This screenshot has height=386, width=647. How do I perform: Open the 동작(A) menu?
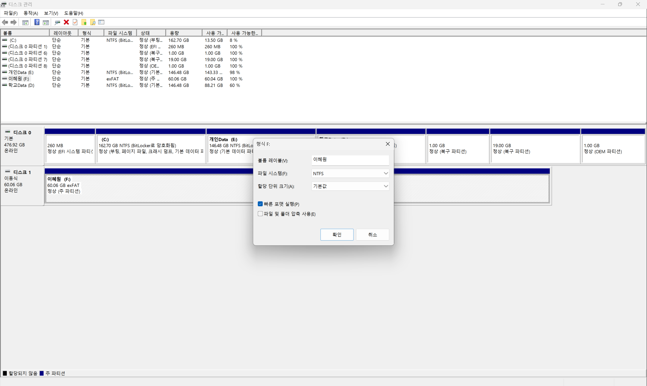tap(31, 13)
